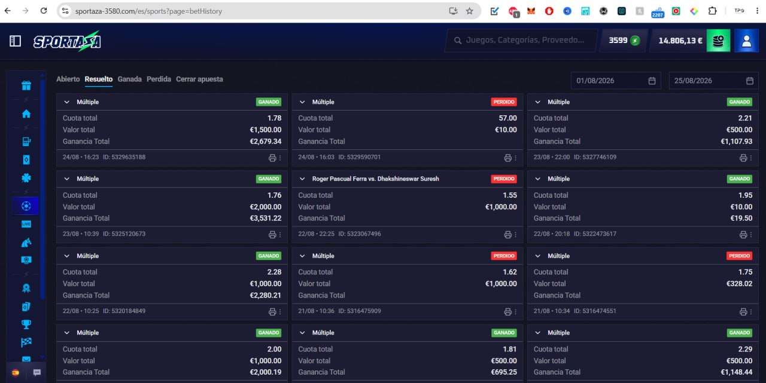This screenshot has height=383, width=766.
Task: Open the checkered flag sidebar icon
Action: [x=26, y=342]
